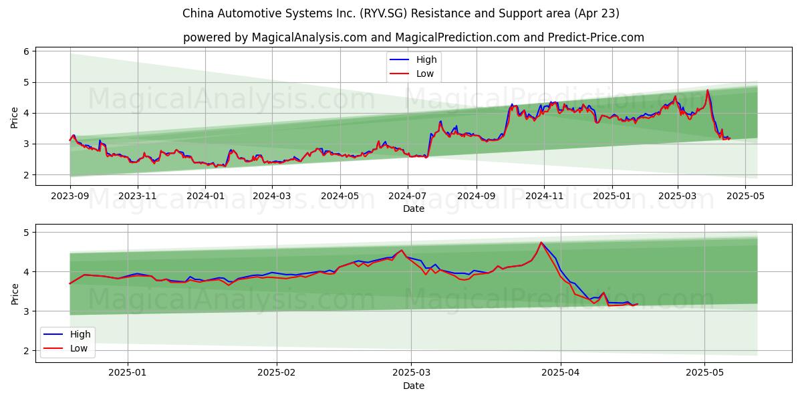Click the 2025-04 date tick in bottom chart
The height and width of the screenshot is (401, 802).
click(561, 373)
